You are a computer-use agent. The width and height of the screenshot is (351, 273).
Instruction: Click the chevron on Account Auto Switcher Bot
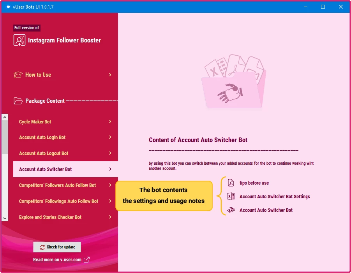(110, 169)
